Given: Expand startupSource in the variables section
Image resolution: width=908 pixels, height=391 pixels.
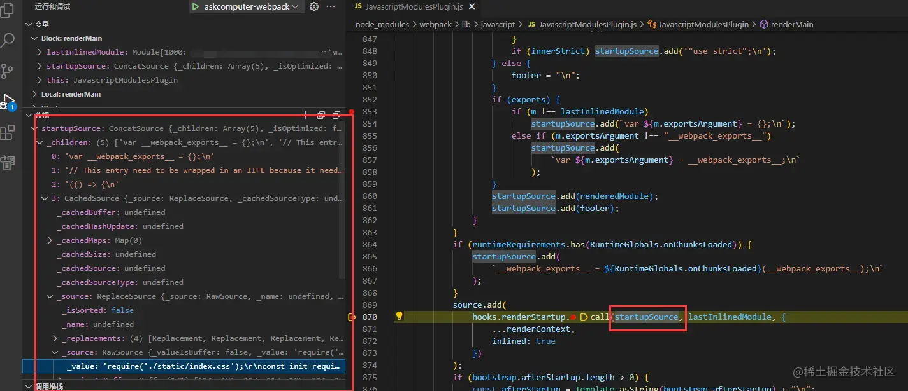Looking at the screenshot, I should point(40,66).
